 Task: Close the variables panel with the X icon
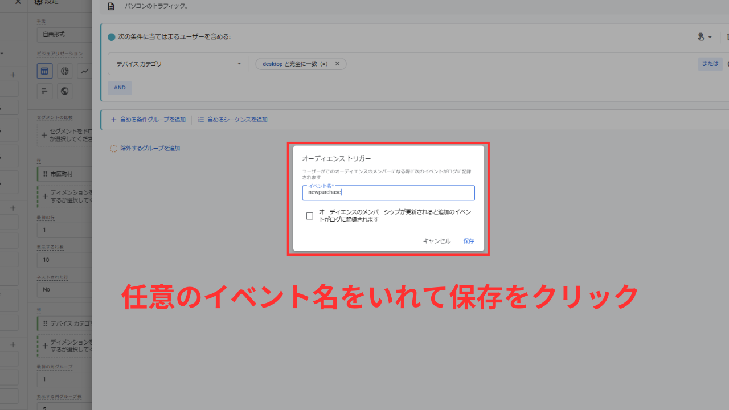click(x=18, y=2)
